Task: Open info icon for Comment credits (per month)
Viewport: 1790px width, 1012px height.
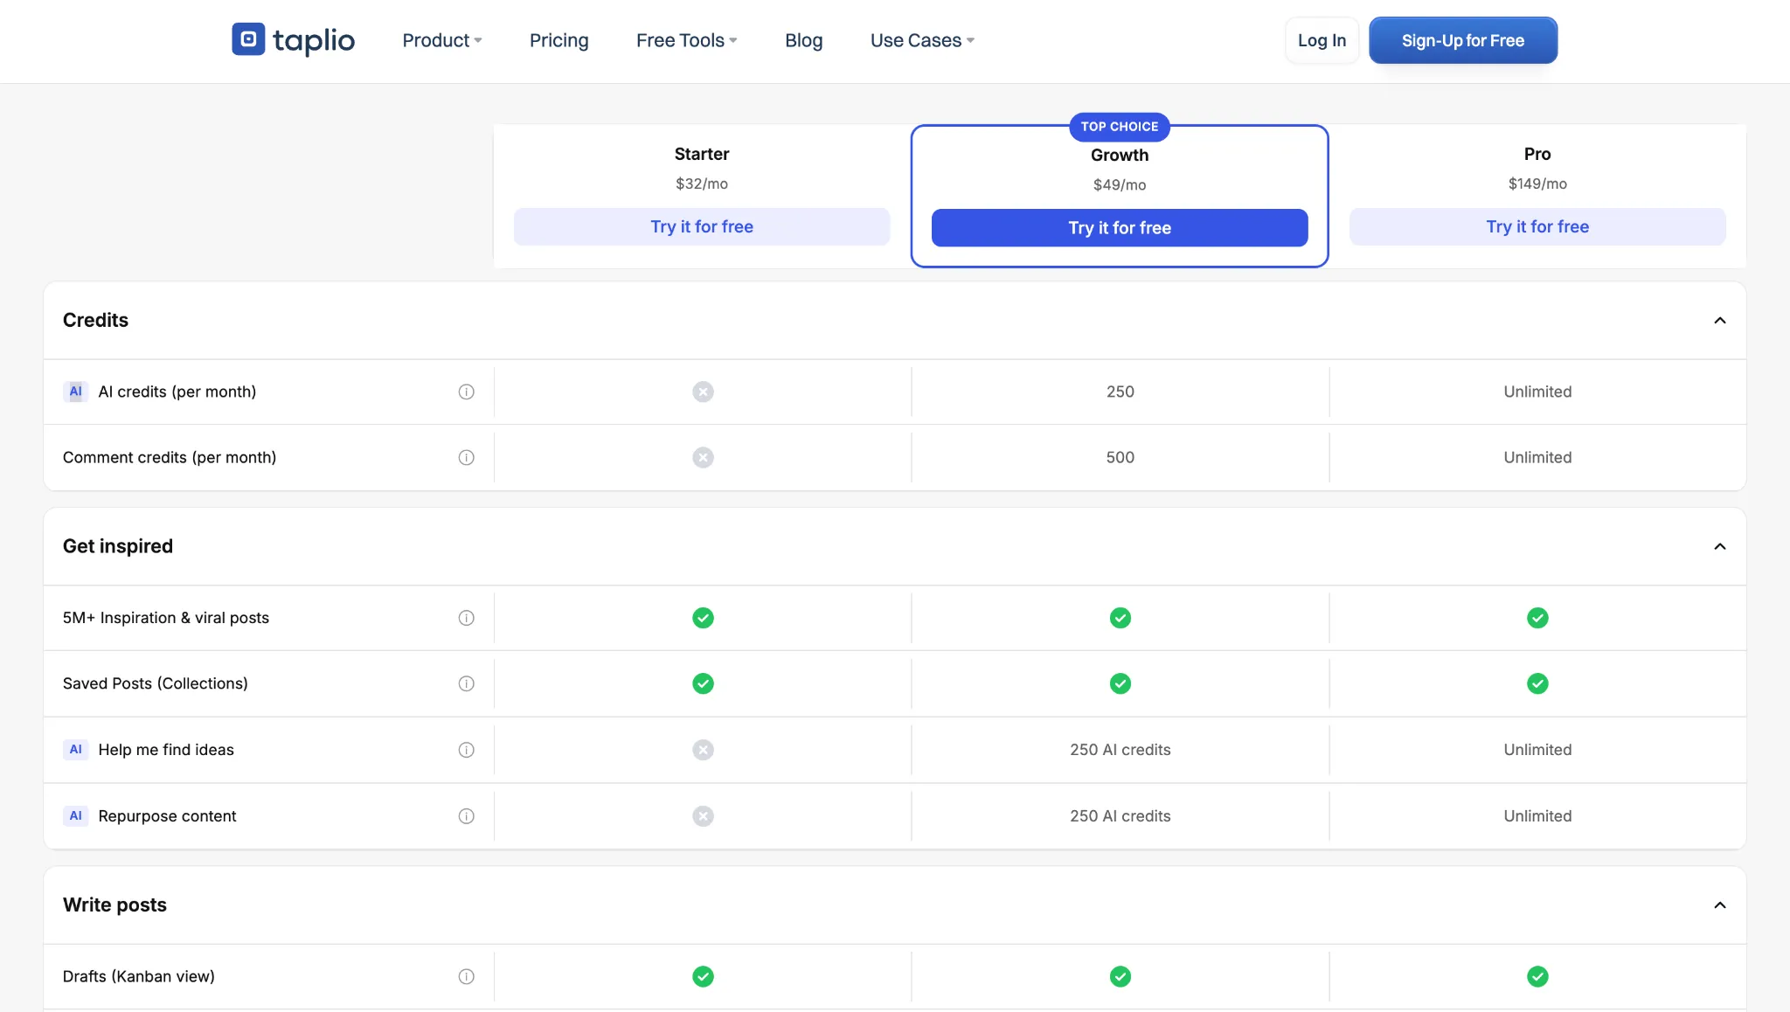Action: click(x=467, y=457)
